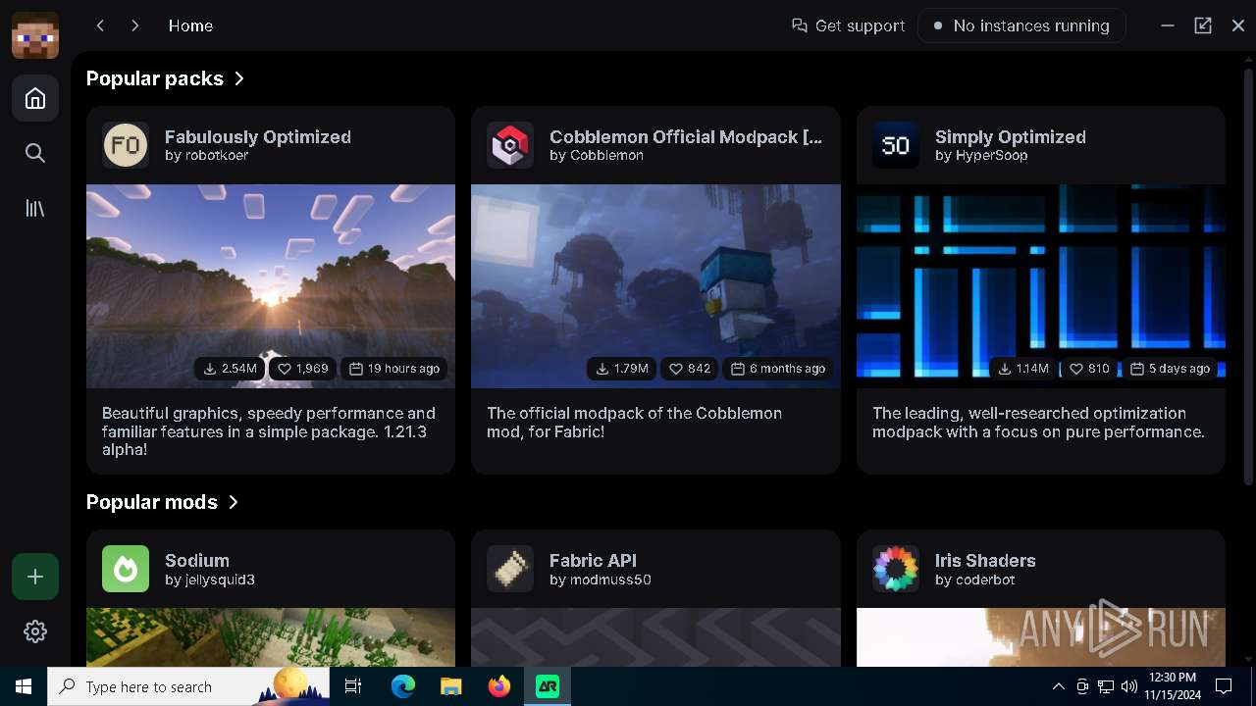This screenshot has width=1256, height=706.
Task: Click Sodium mod title
Action: click(x=197, y=560)
